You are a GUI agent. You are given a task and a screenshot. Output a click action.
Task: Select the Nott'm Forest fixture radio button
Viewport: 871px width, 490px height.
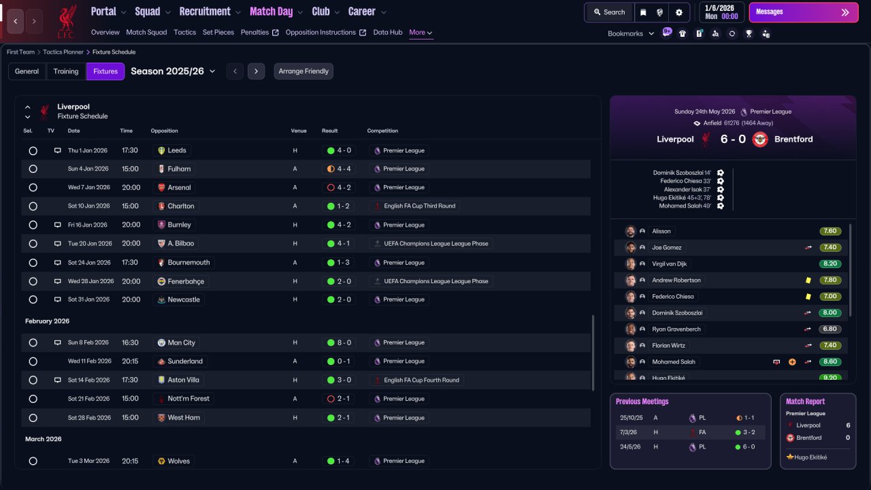[x=33, y=399]
